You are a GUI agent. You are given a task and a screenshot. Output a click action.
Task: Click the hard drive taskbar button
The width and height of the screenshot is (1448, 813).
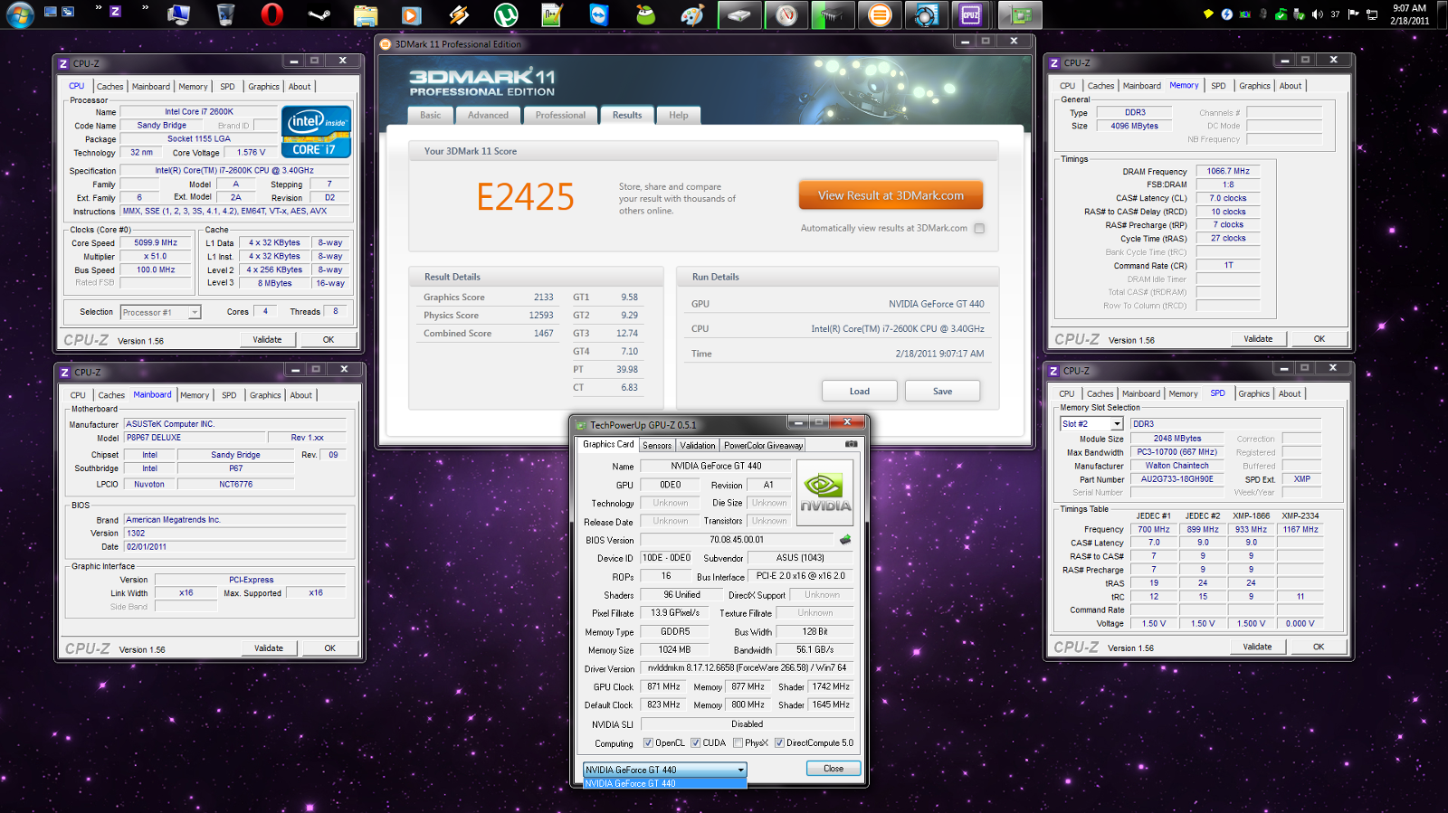(739, 14)
